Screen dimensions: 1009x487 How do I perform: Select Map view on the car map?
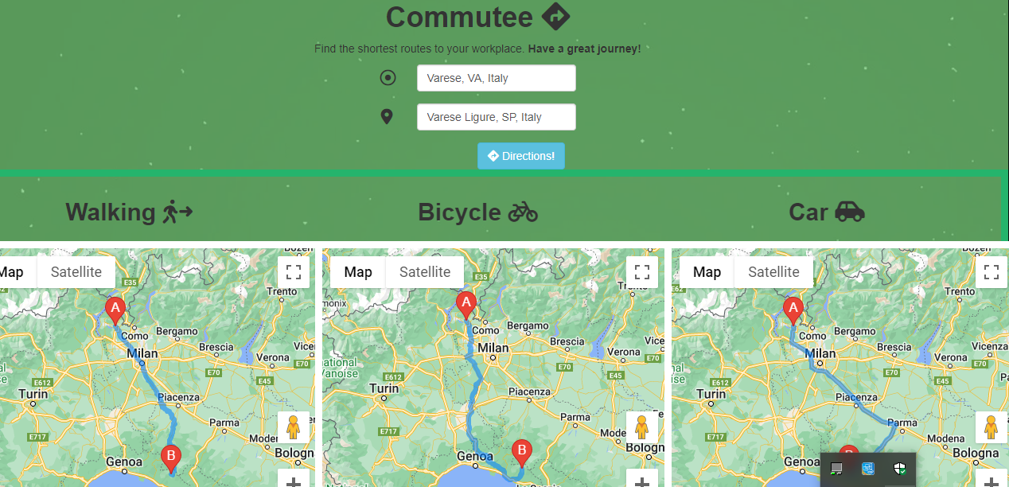707,272
